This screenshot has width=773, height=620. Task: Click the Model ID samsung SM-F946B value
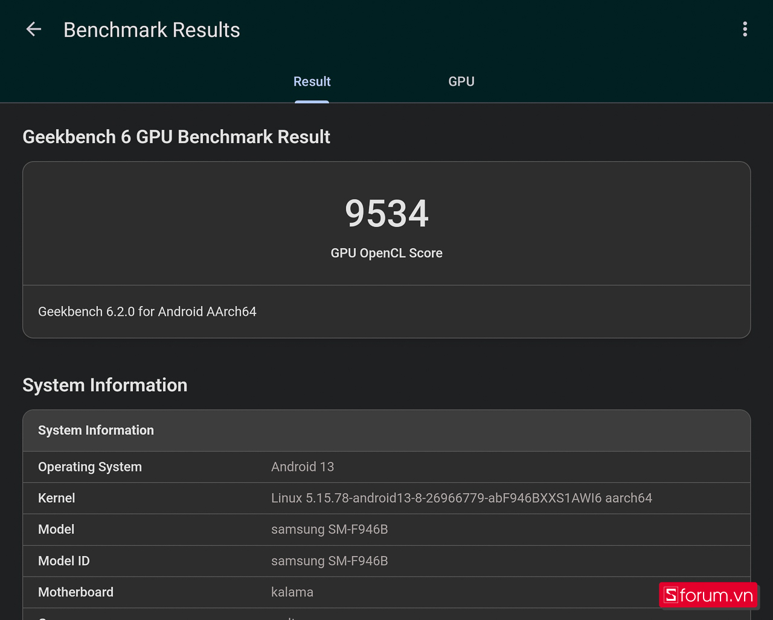point(329,561)
